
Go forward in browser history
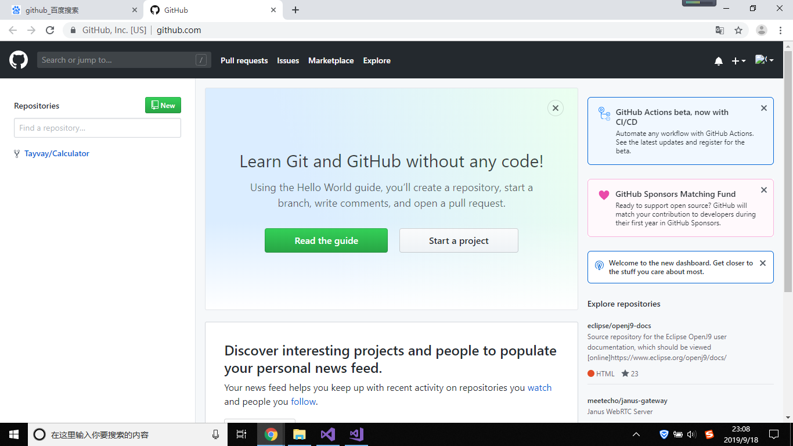click(x=31, y=30)
